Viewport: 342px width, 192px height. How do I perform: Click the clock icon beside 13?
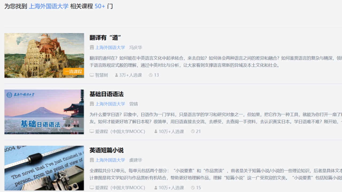pyautogui.click(x=151, y=75)
